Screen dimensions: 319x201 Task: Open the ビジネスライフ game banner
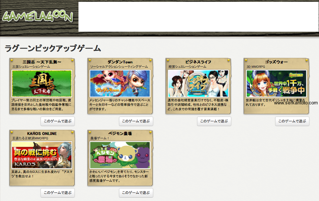[198, 83]
